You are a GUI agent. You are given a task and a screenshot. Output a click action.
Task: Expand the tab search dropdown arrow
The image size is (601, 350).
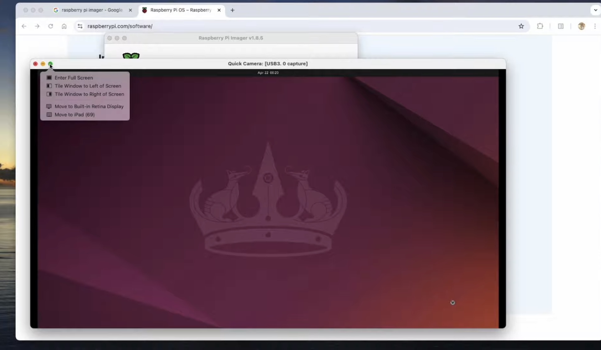pos(595,10)
